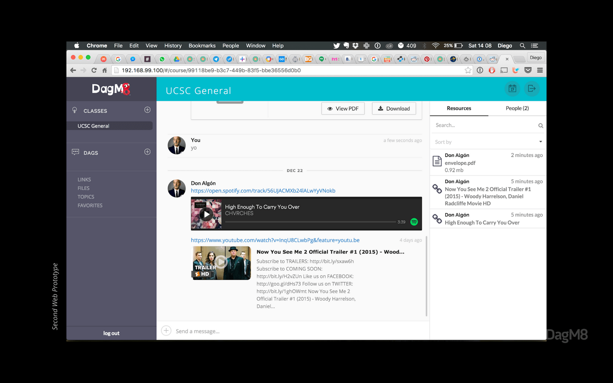Click the chat scrollbar
613x383 pixels.
click(426, 276)
